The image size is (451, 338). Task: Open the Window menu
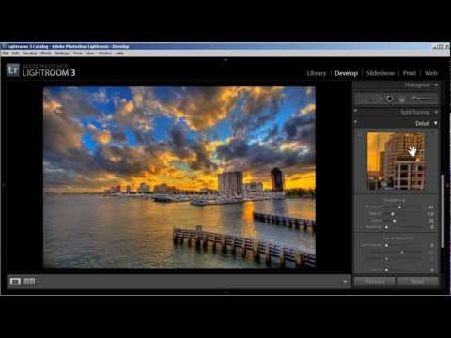105,54
